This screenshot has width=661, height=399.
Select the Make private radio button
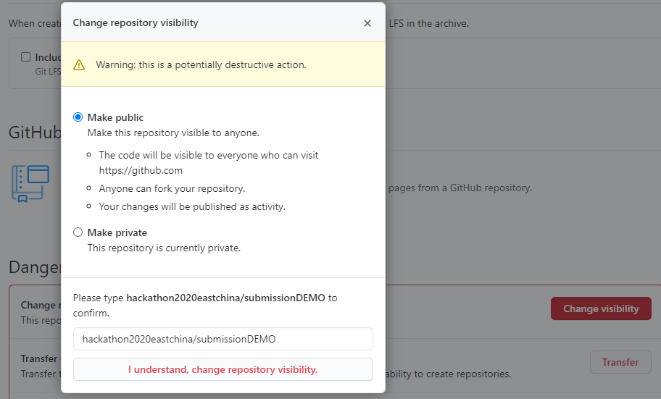click(78, 232)
